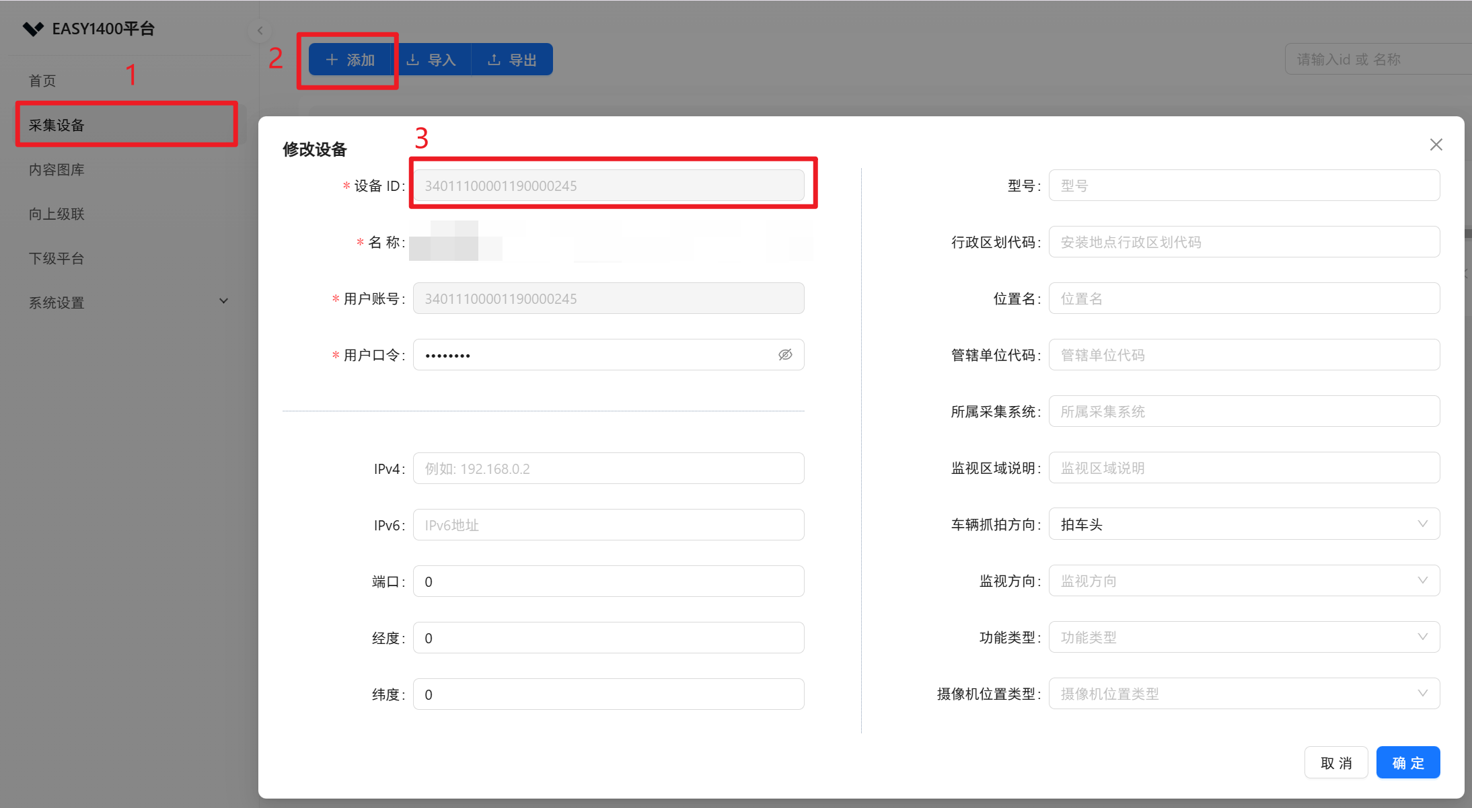The height and width of the screenshot is (808, 1472).
Task: Open the 功能类型 dropdown
Action: (1243, 637)
